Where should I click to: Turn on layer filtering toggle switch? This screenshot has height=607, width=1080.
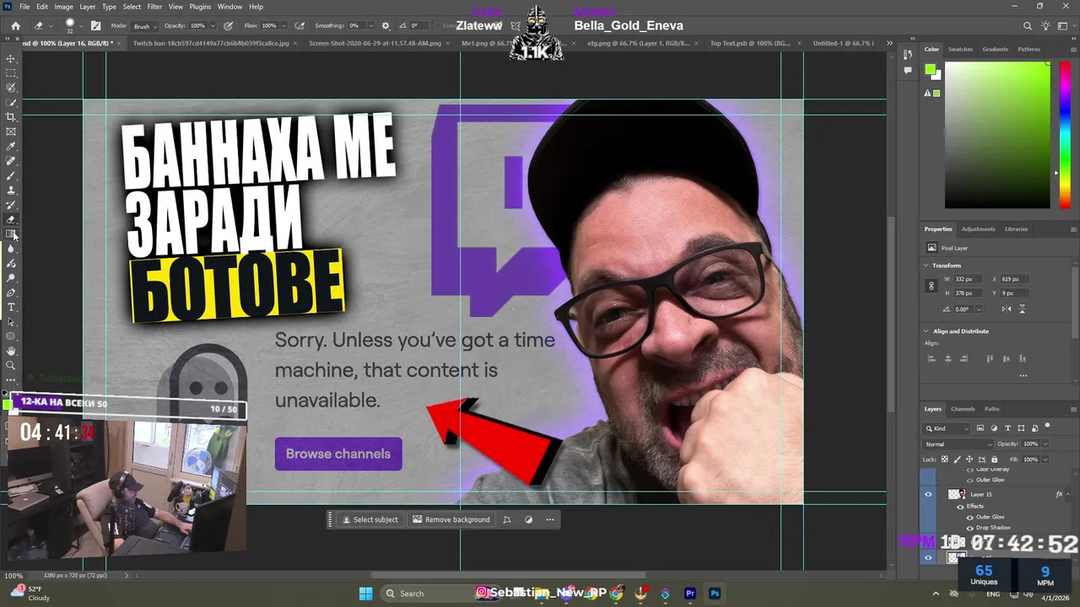[1047, 427]
